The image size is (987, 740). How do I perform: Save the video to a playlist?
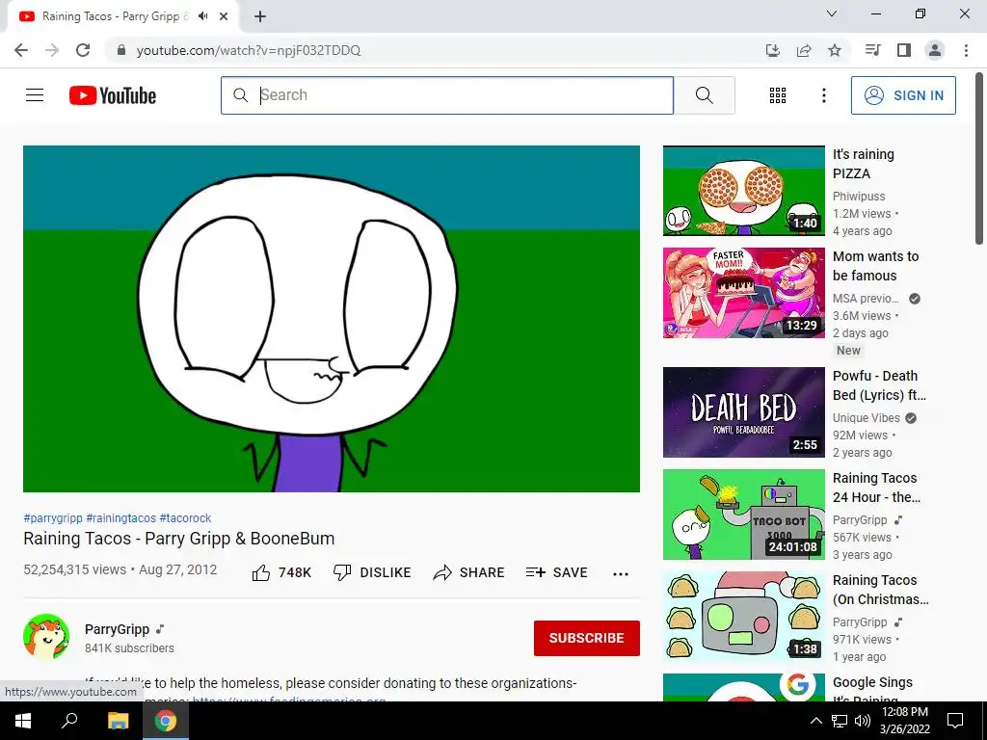(x=556, y=572)
